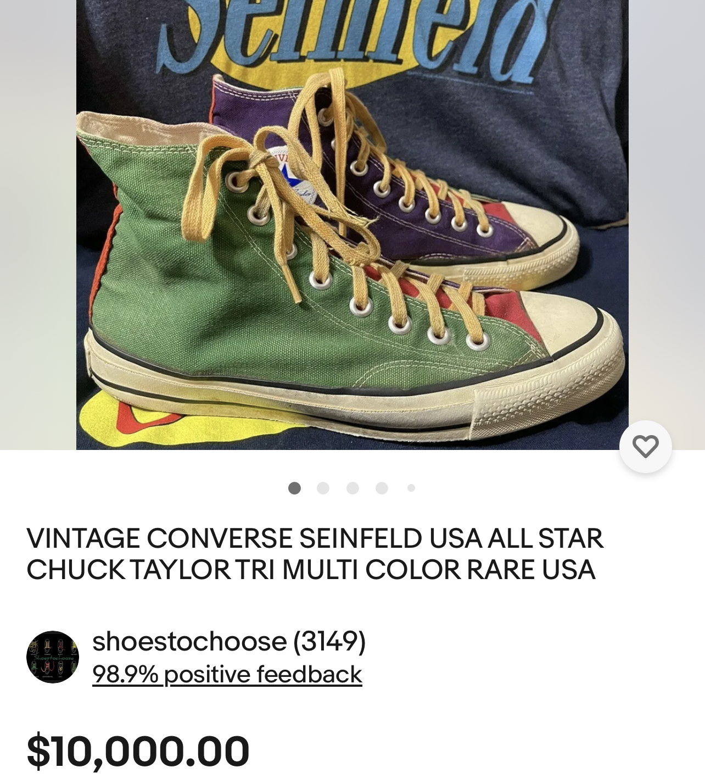Click the blurred left photo margin
Image resolution: width=705 pixels, height=784 pixels.
(x=38, y=225)
